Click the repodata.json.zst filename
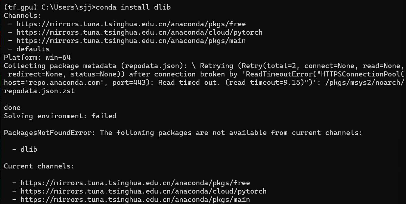Viewport: 406px width, 204px height. [x=39, y=91]
